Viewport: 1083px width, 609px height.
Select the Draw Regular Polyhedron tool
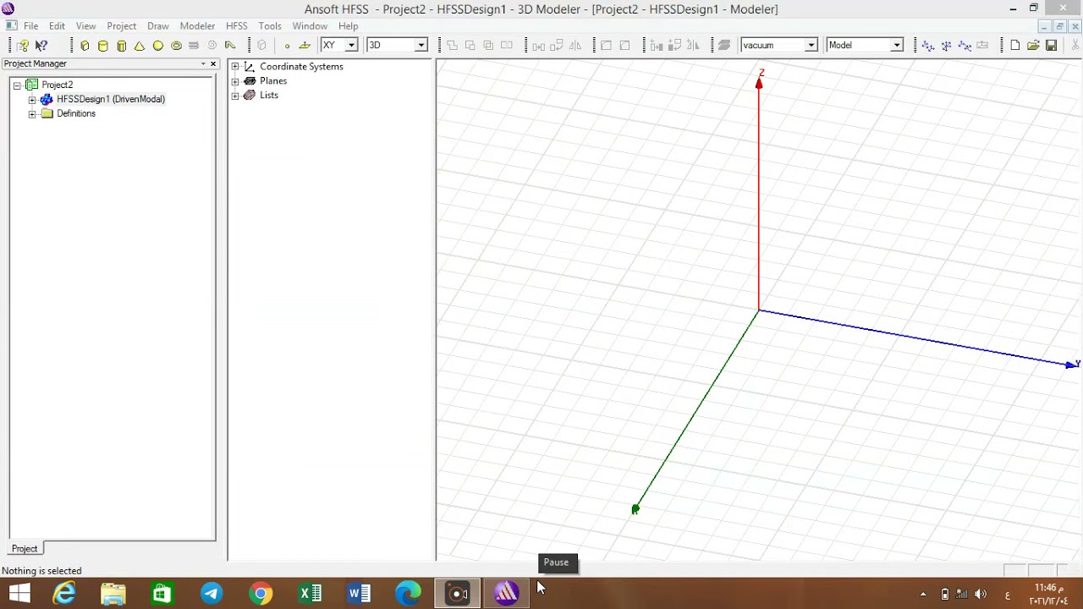click(x=122, y=46)
